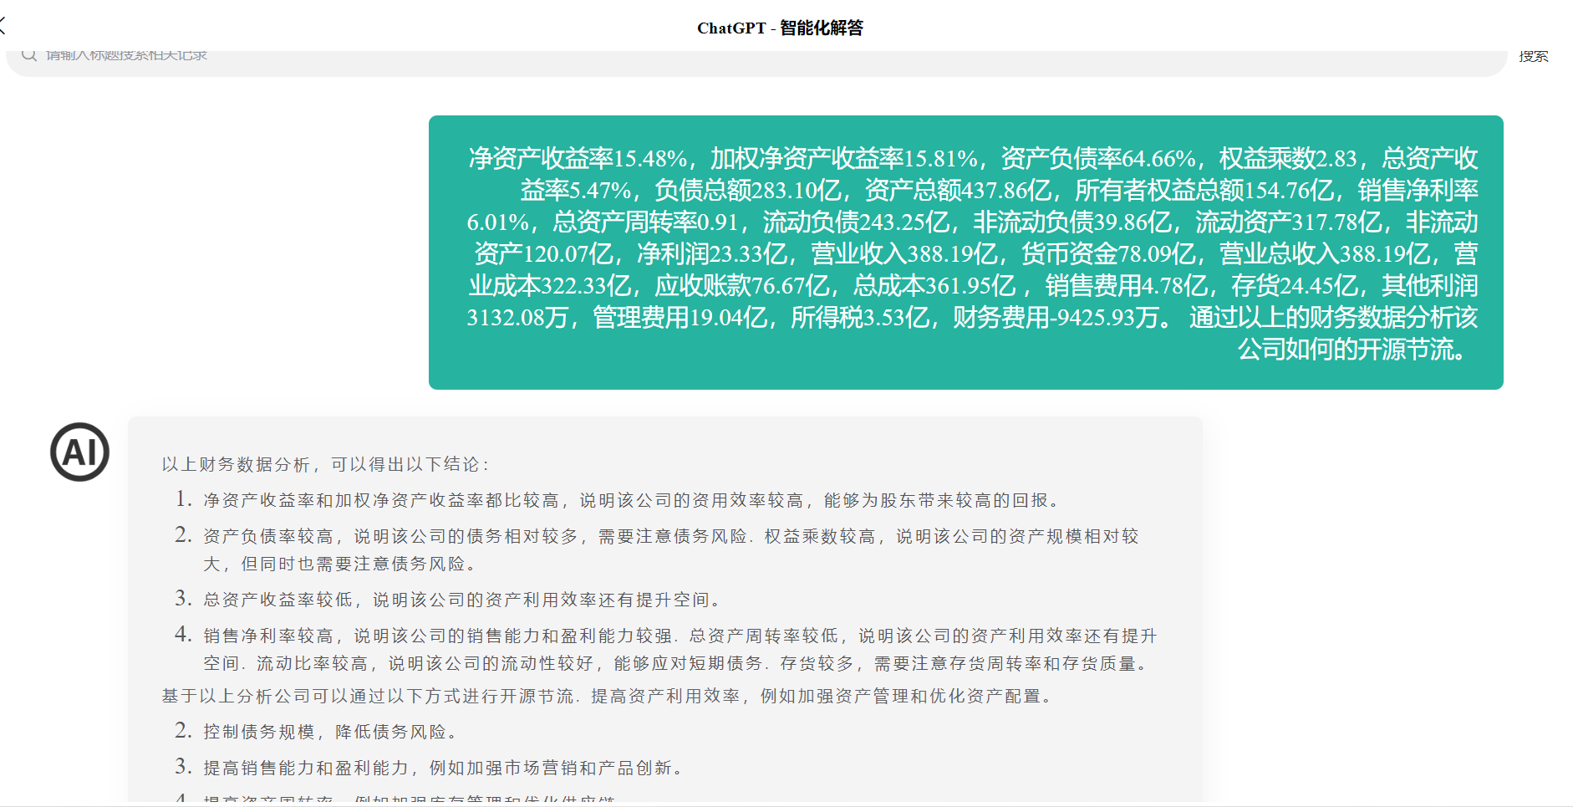
Task: Select suggestion 提高销售能力和盈利能力
Action: pos(443,768)
